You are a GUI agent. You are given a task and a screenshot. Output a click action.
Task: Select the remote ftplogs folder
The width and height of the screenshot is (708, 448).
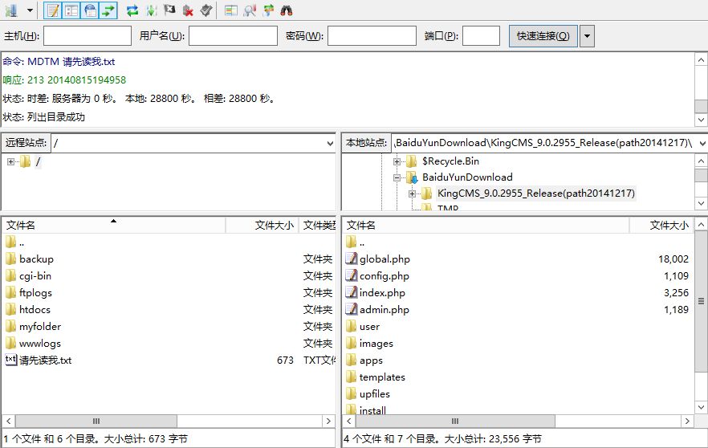coord(35,293)
